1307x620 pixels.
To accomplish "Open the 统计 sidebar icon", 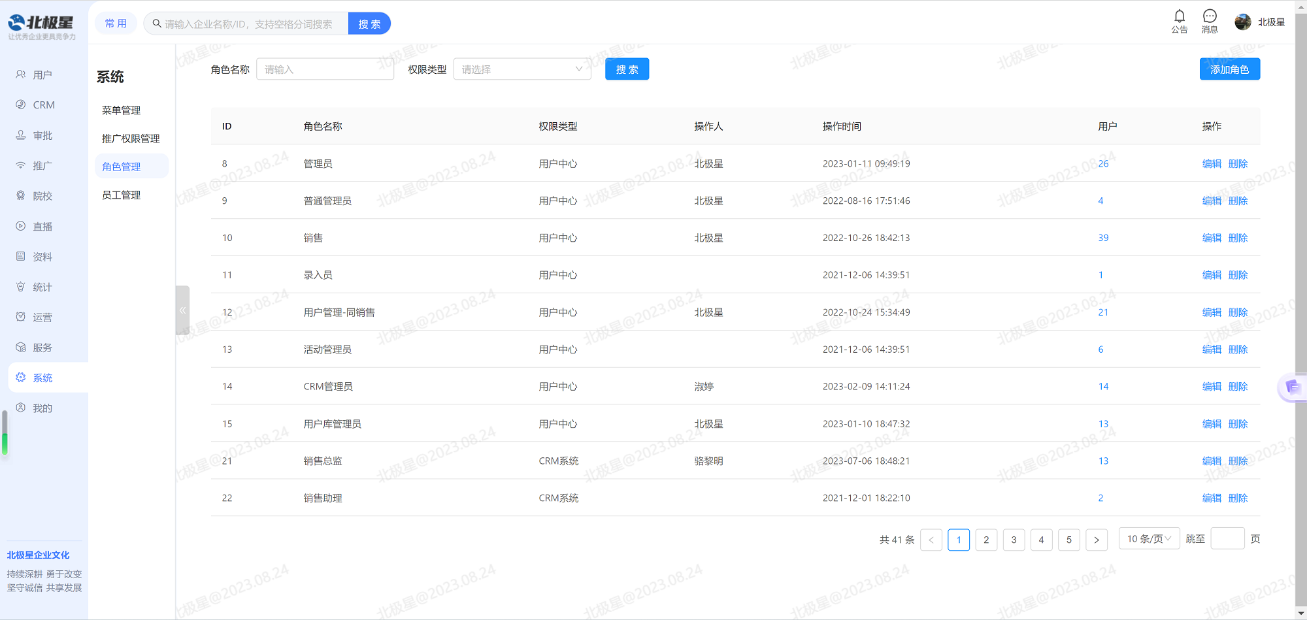I will click(x=21, y=287).
